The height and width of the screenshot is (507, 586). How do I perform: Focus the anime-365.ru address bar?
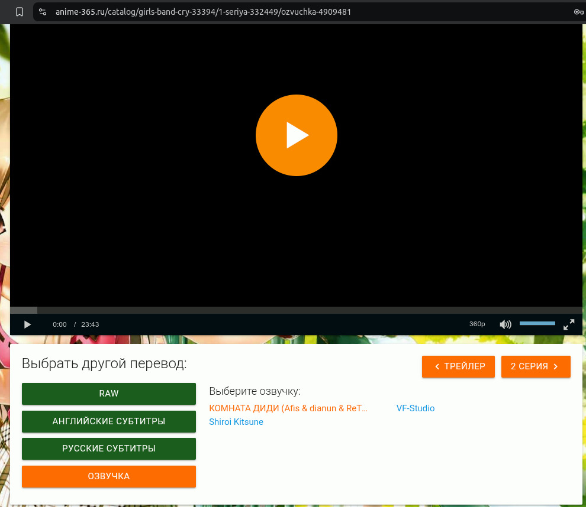(237, 11)
